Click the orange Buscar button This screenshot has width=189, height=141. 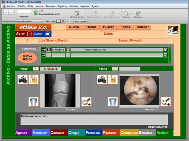pyautogui.click(x=108, y=27)
